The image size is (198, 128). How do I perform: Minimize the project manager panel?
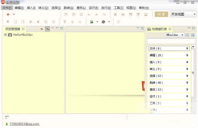[57, 28]
